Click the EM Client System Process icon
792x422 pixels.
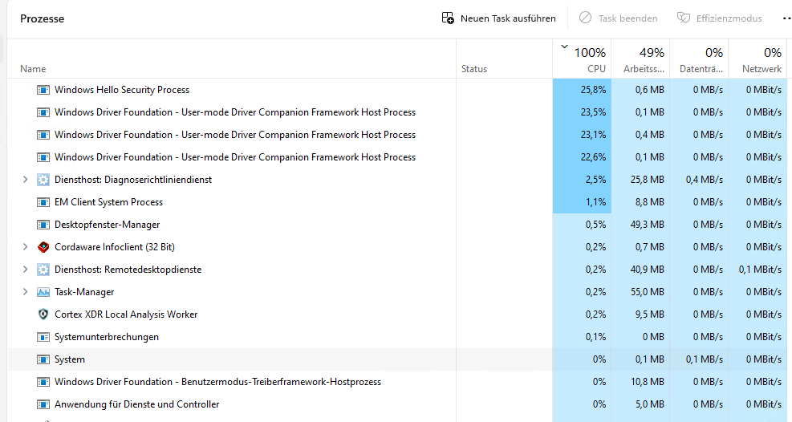[x=43, y=202]
